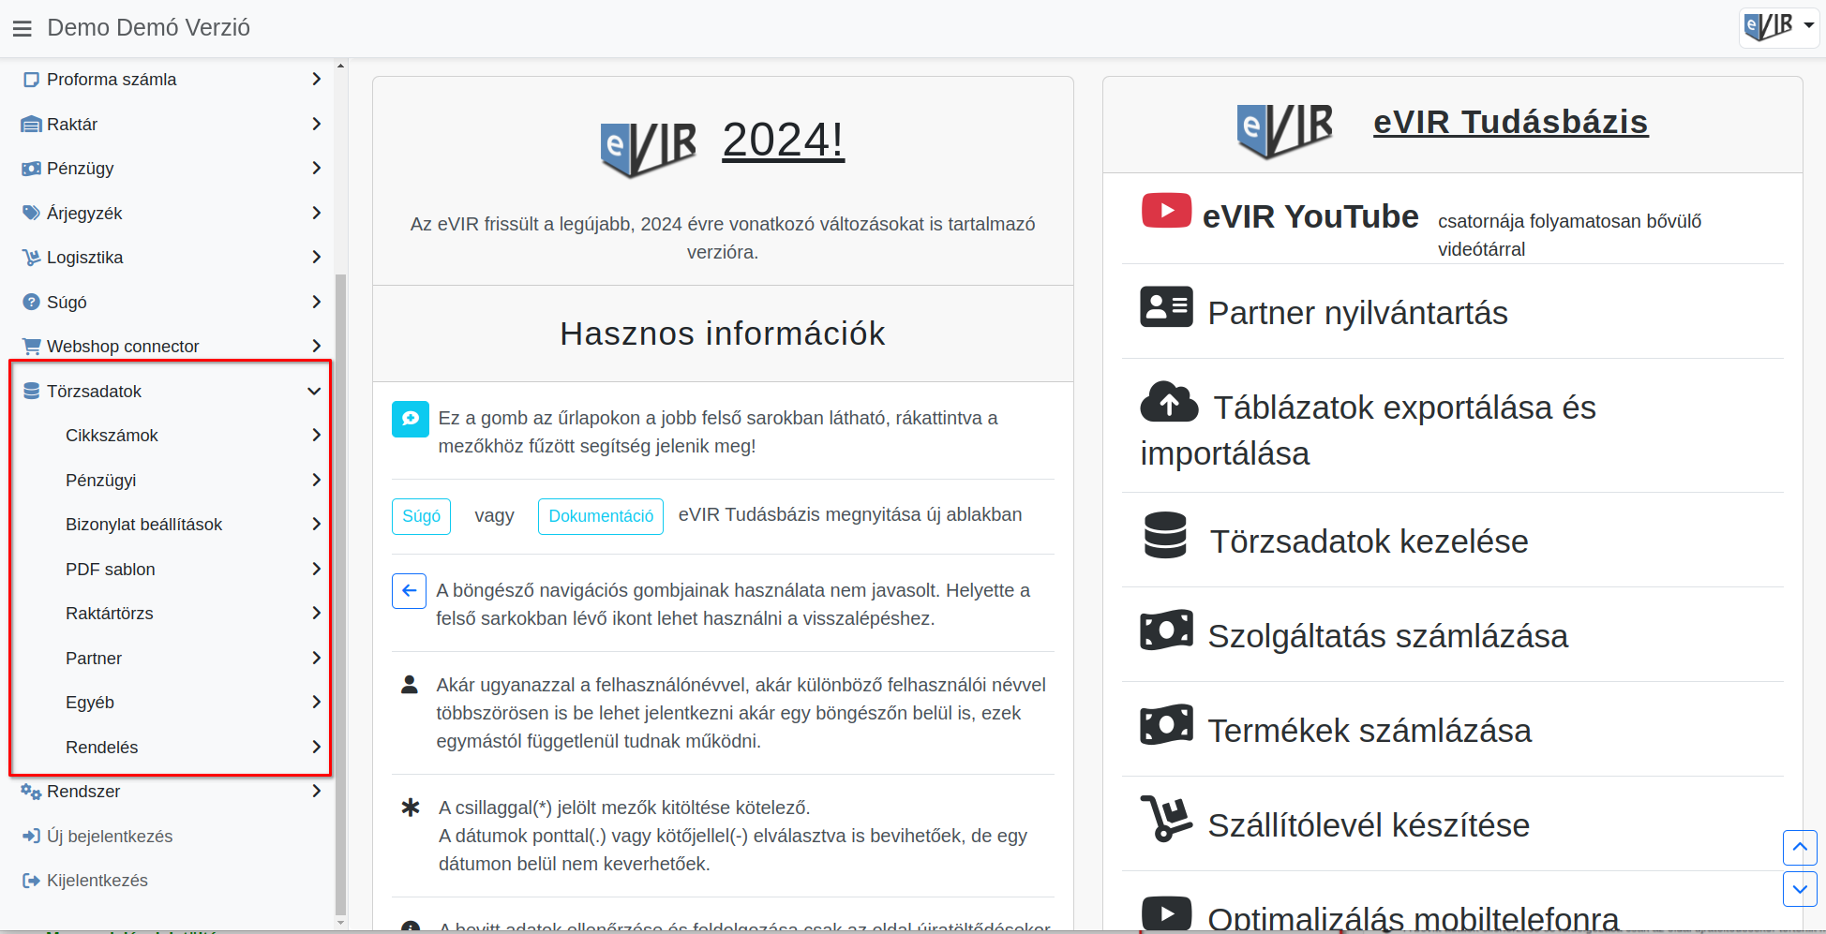Click the Törzsadatok database icon in sidebar
Image resolution: width=1826 pixels, height=934 pixels.
(x=32, y=392)
